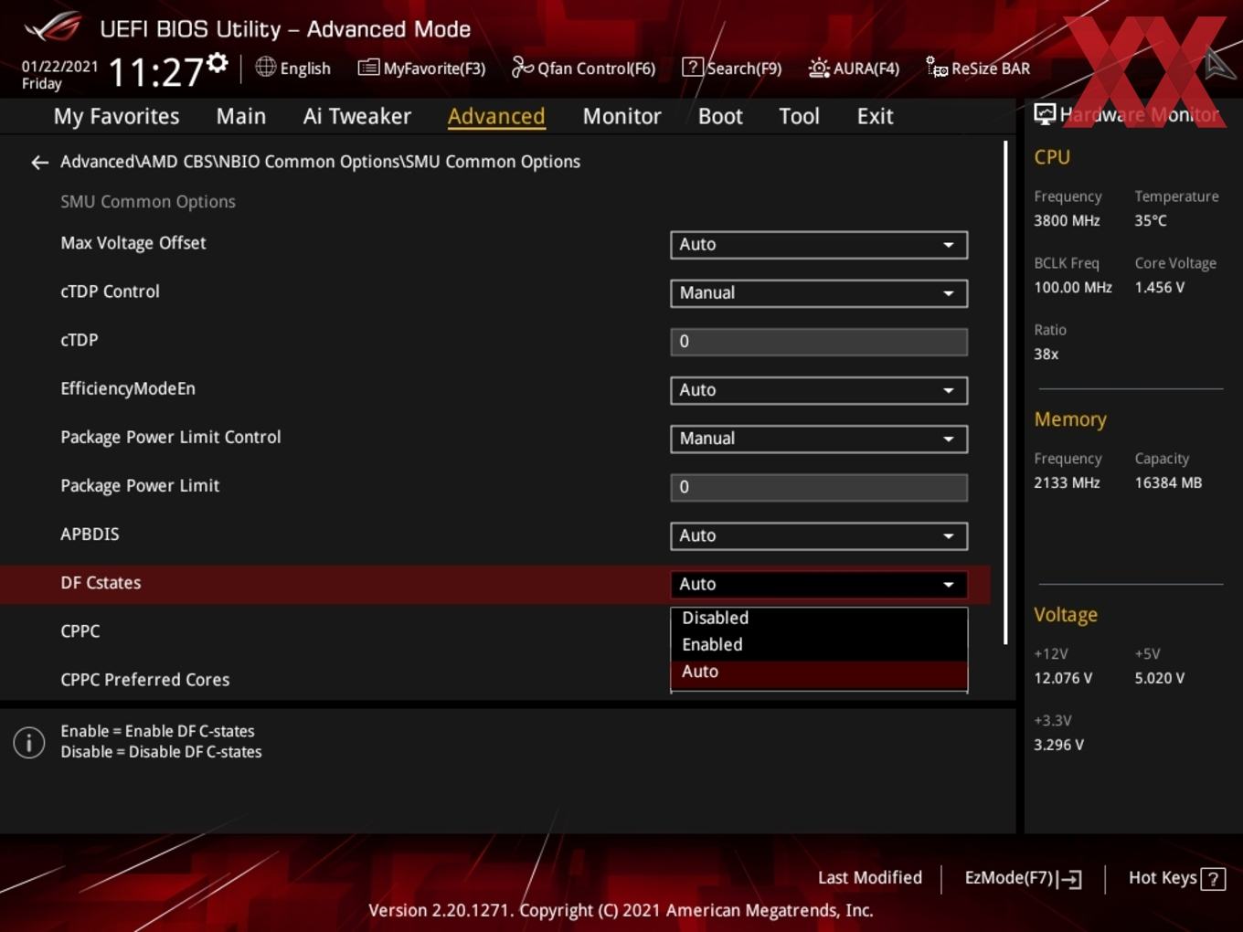Click the ReSize BAR icon
Image resolution: width=1243 pixels, height=932 pixels.
(937, 68)
